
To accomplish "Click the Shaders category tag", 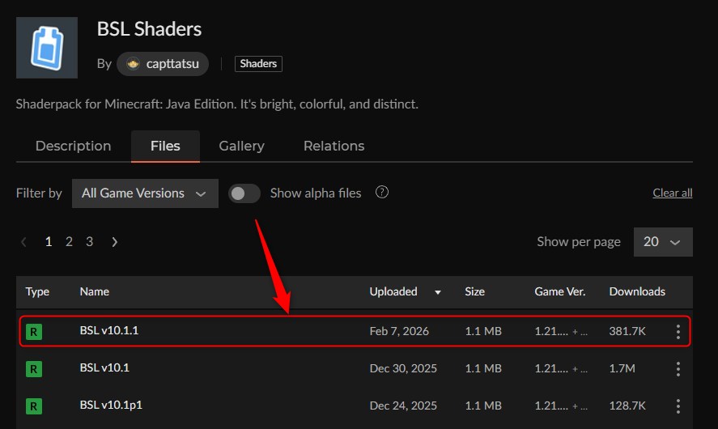I will [x=258, y=64].
